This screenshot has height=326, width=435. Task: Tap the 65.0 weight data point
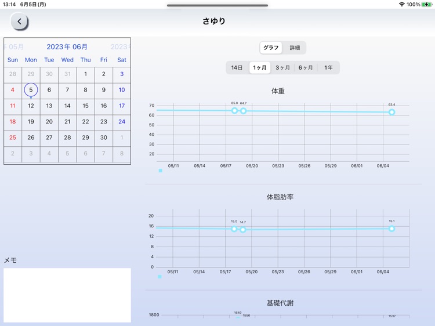coord(234,111)
